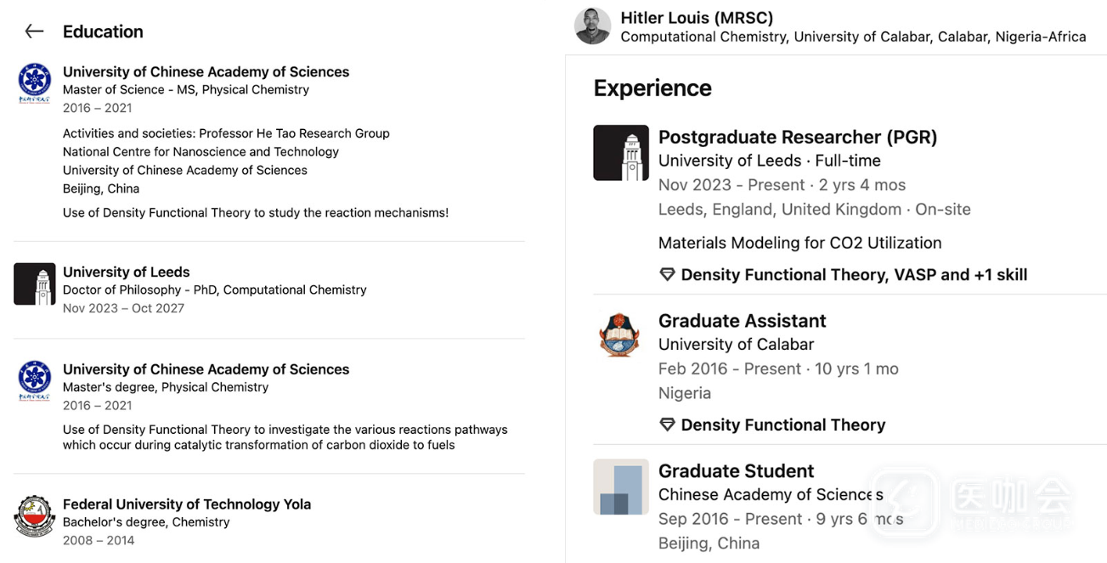Click University of Leeds logo under Experience
Screen dimensions: 1107x563
[x=621, y=153]
